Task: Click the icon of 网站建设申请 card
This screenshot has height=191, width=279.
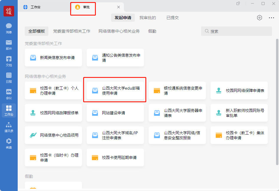Action: (95, 113)
